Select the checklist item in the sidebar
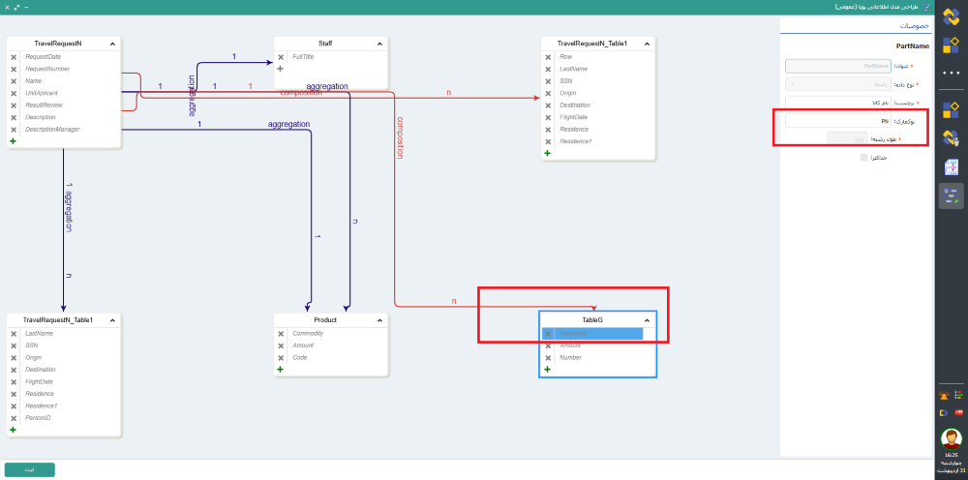The image size is (968, 480). (x=951, y=195)
